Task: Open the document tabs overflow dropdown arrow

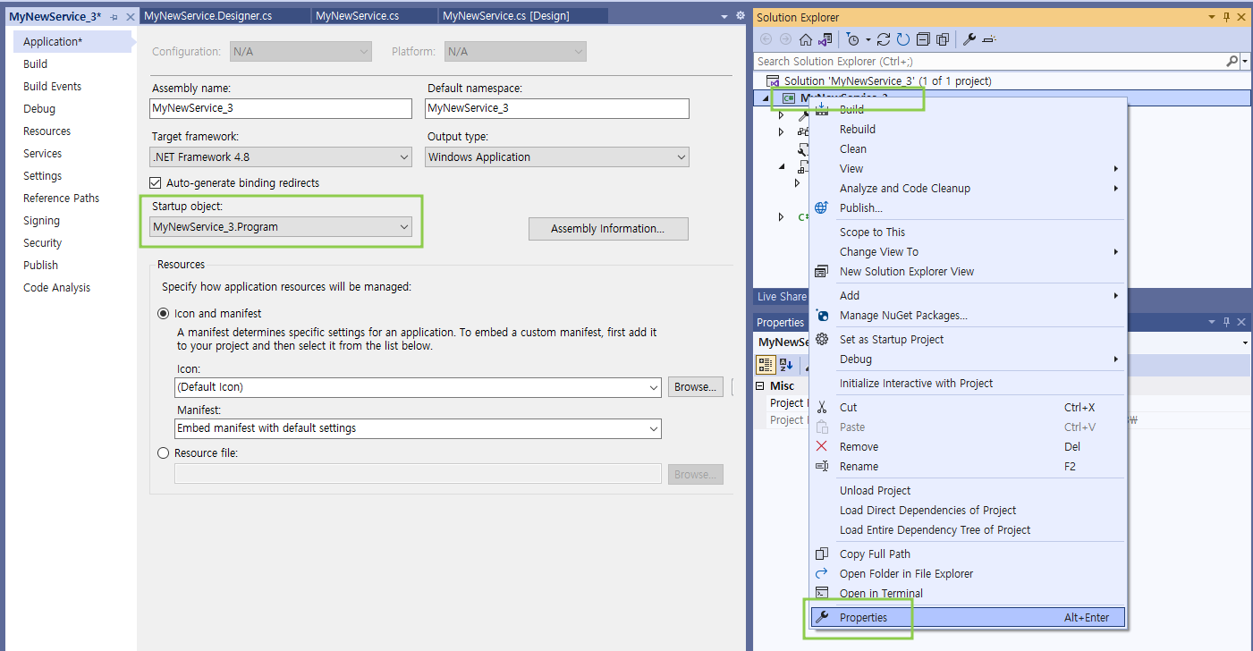Action: click(x=724, y=16)
